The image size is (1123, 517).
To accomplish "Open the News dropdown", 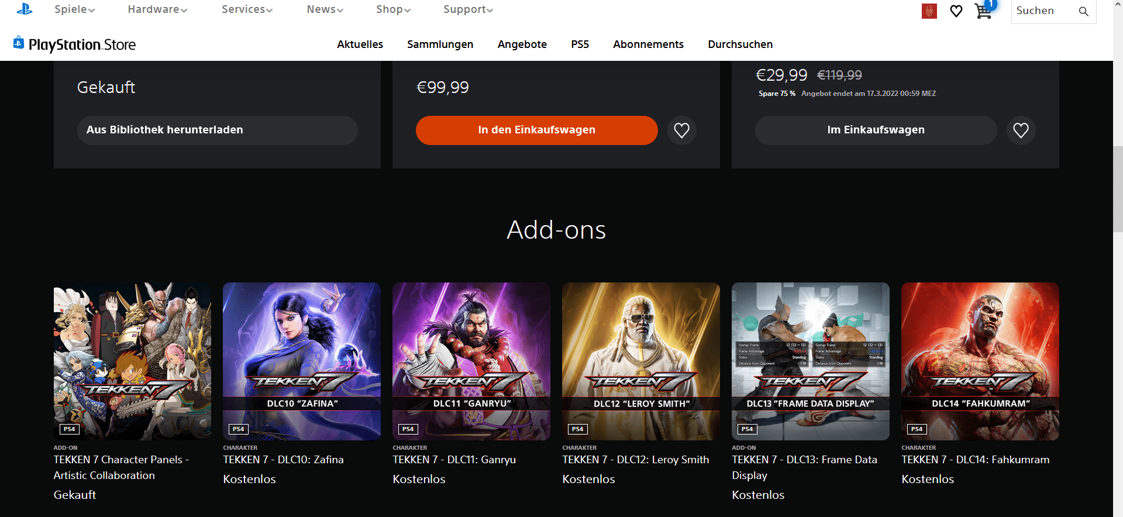I will click(325, 9).
